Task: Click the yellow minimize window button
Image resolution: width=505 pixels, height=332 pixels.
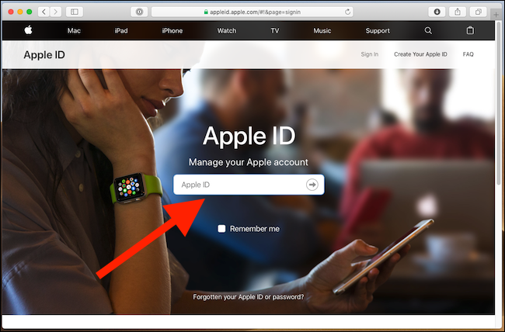Action: (20, 12)
